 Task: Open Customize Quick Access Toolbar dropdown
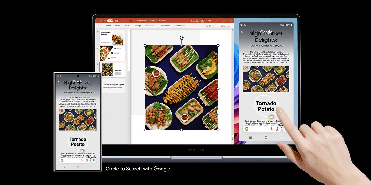pyautogui.click(x=135, y=21)
